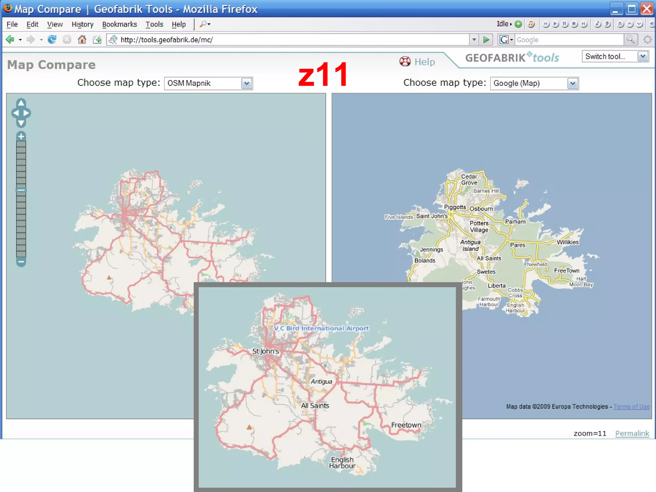Viewport: 656px width, 492px height.
Task: Open the History menu
Action: (x=82, y=24)
